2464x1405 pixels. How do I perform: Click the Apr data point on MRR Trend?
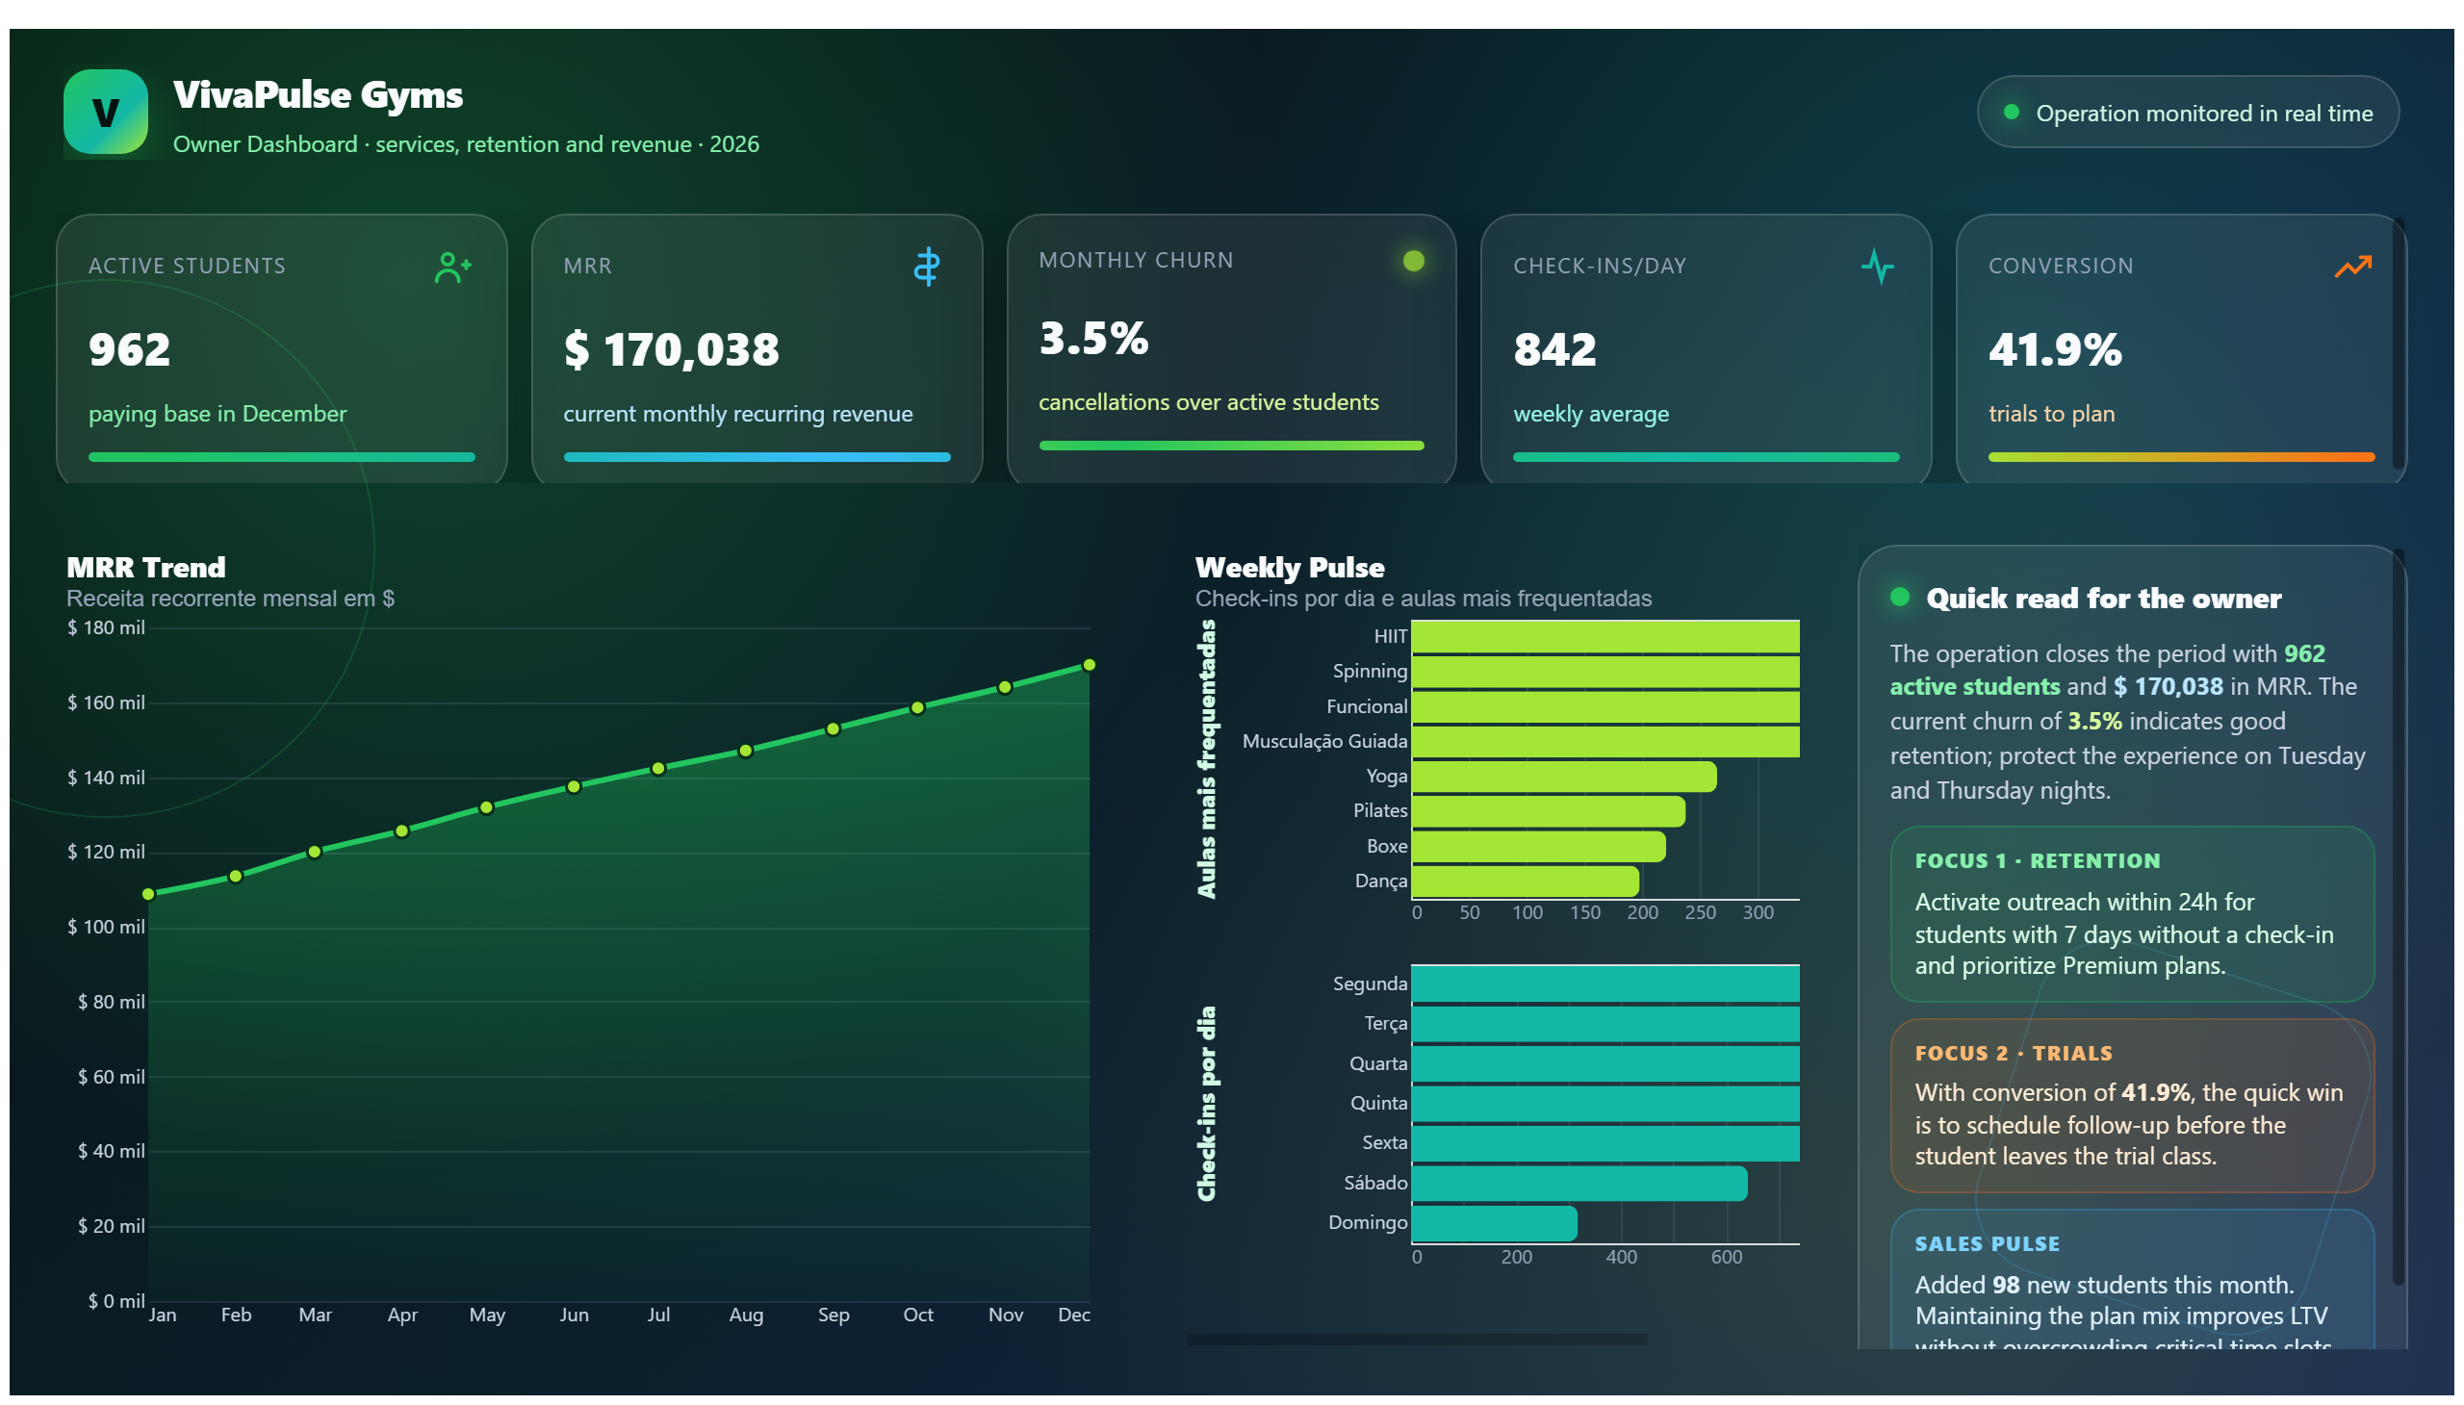402,830
